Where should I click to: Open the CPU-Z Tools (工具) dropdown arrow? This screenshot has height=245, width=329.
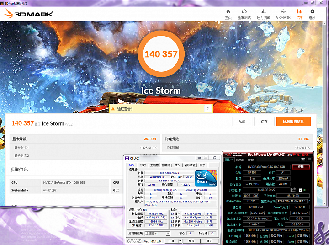pos(180,241)
